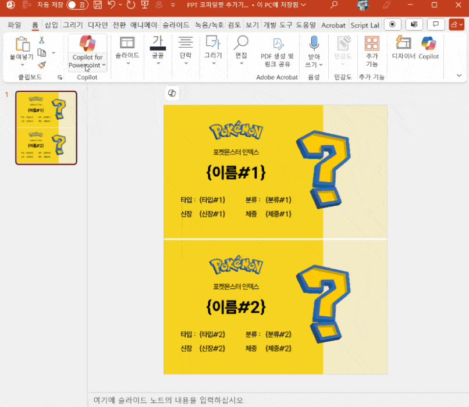
Task: Open the Undo history dropdown arrow
Action: (120, 5)
